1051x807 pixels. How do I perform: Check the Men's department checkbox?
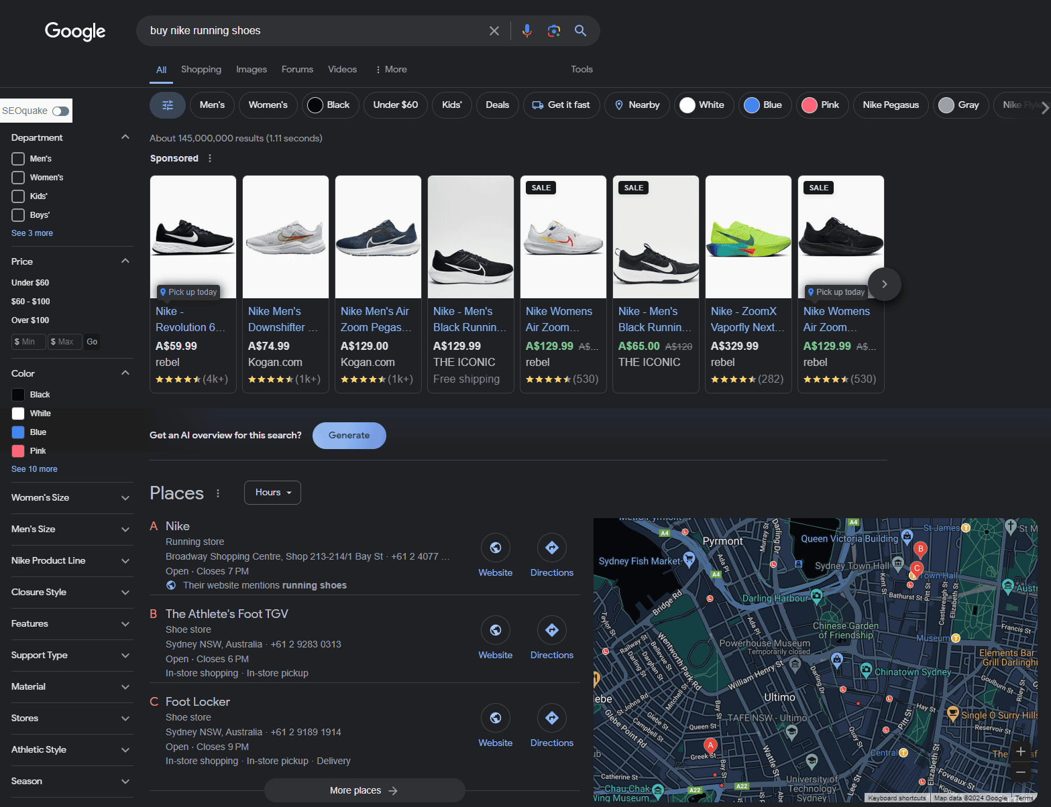(18, 159)
